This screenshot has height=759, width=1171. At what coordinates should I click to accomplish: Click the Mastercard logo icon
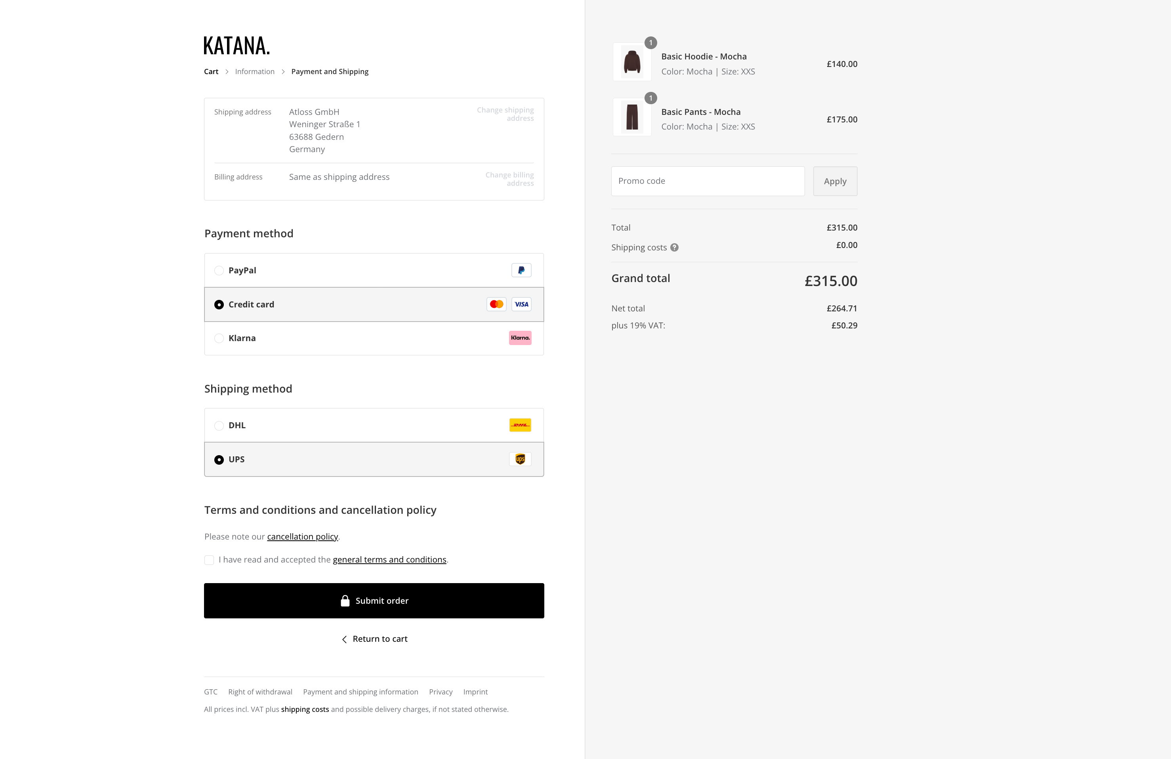click(496, 304)
